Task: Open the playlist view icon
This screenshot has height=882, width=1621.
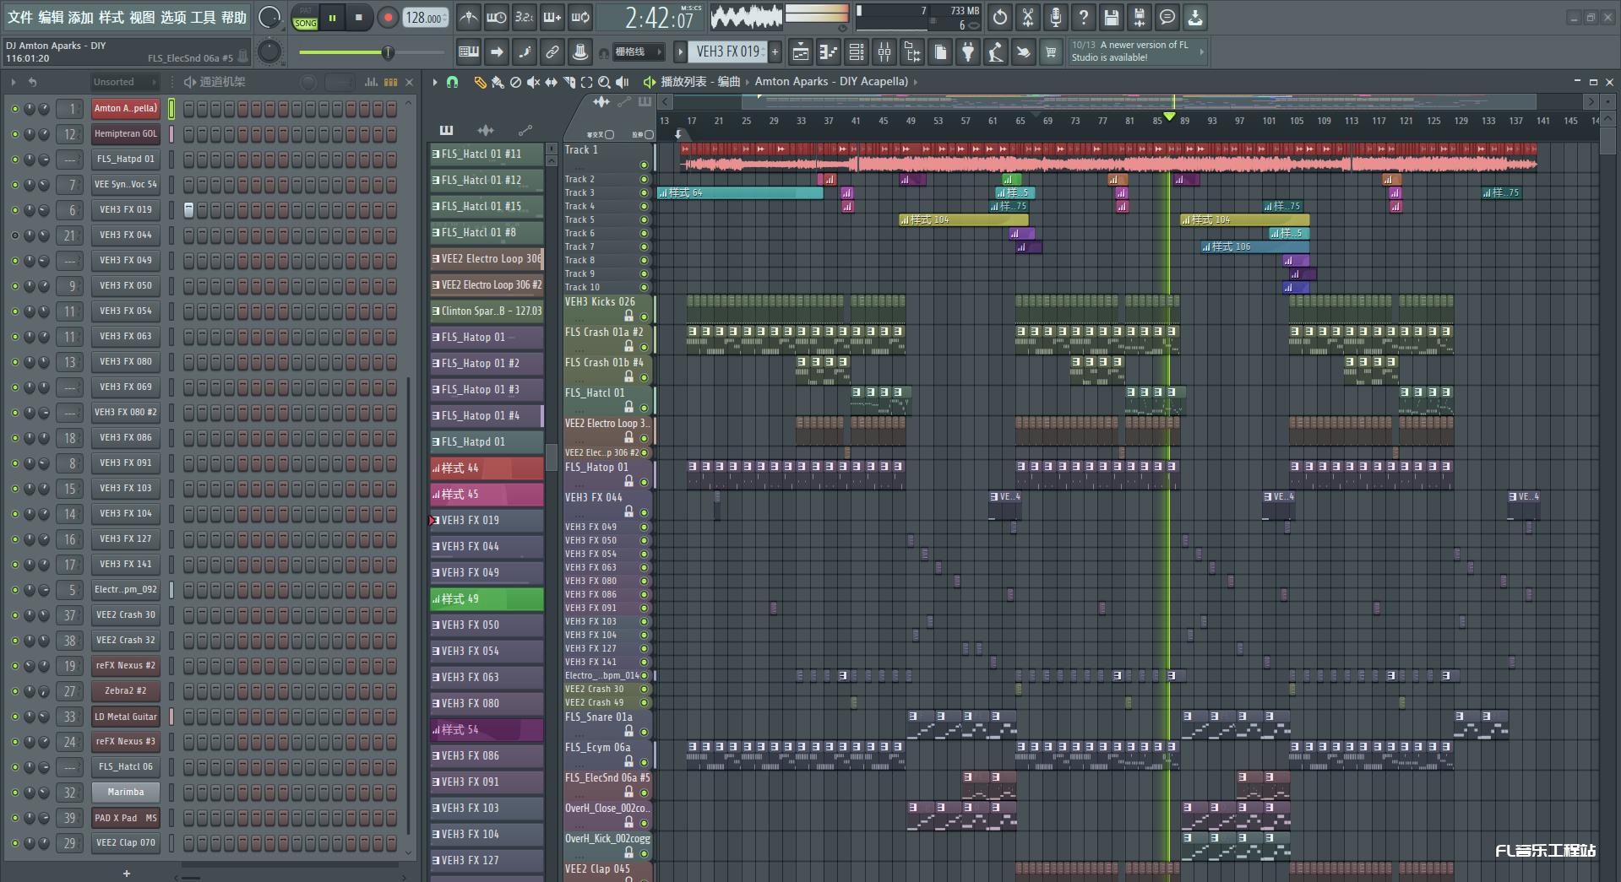Action: (800, 52)
